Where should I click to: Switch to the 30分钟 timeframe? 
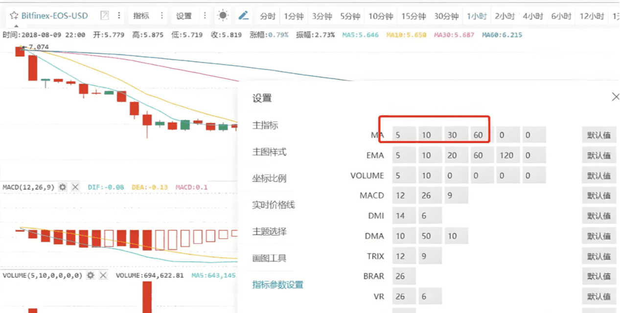point(446,16)
